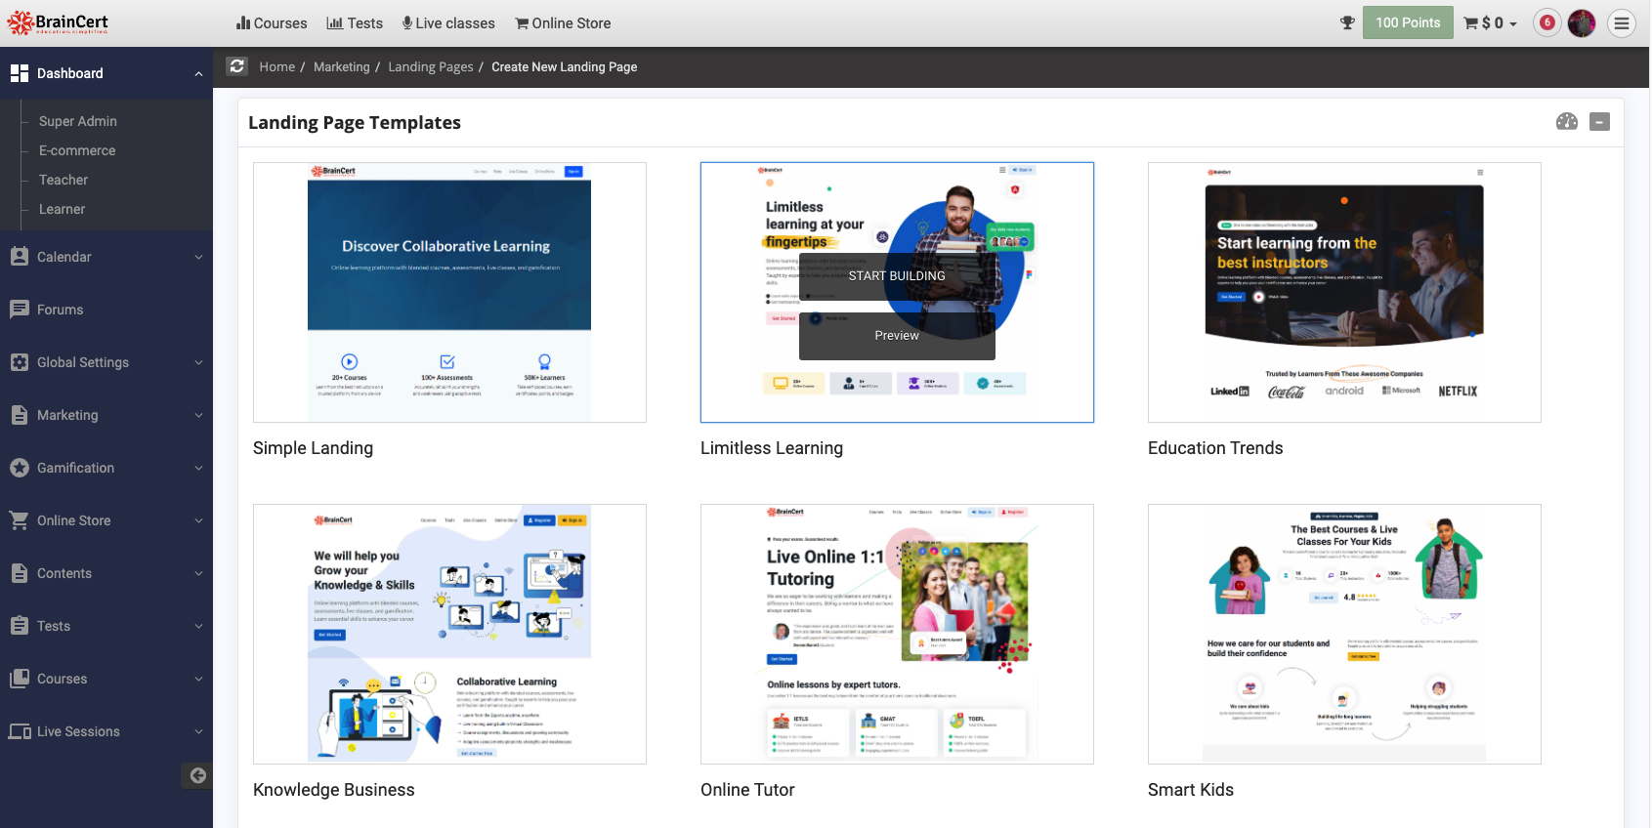This screenshot has width=1652, height=828.
Task: Expand the Live Sessions chevron
Action: (x=198, y=731)
